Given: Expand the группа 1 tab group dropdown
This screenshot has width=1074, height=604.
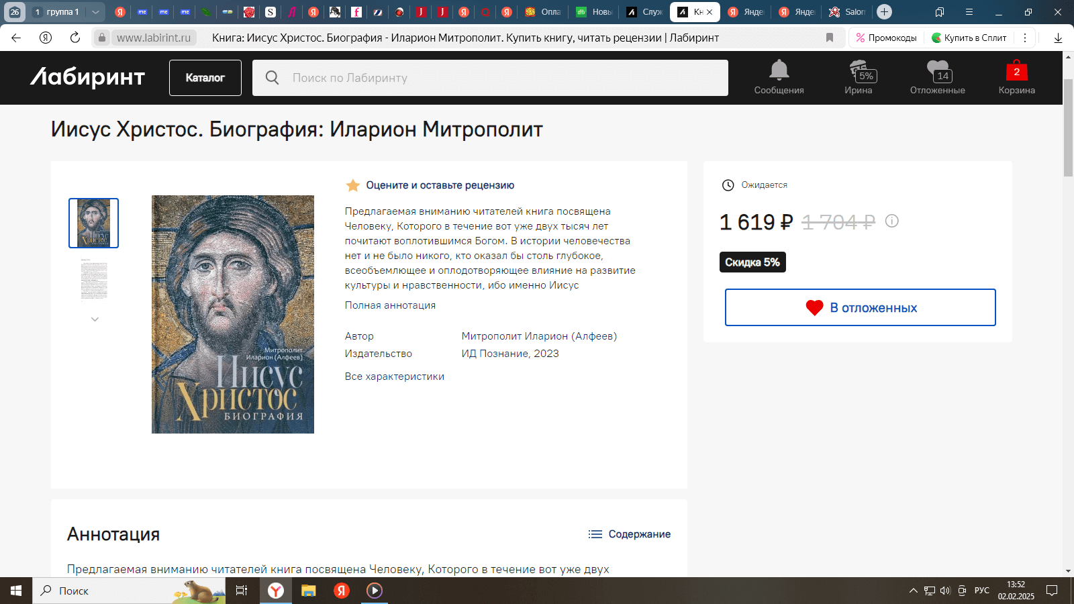Looking at the screenshot, I should (x=95, y=11).
